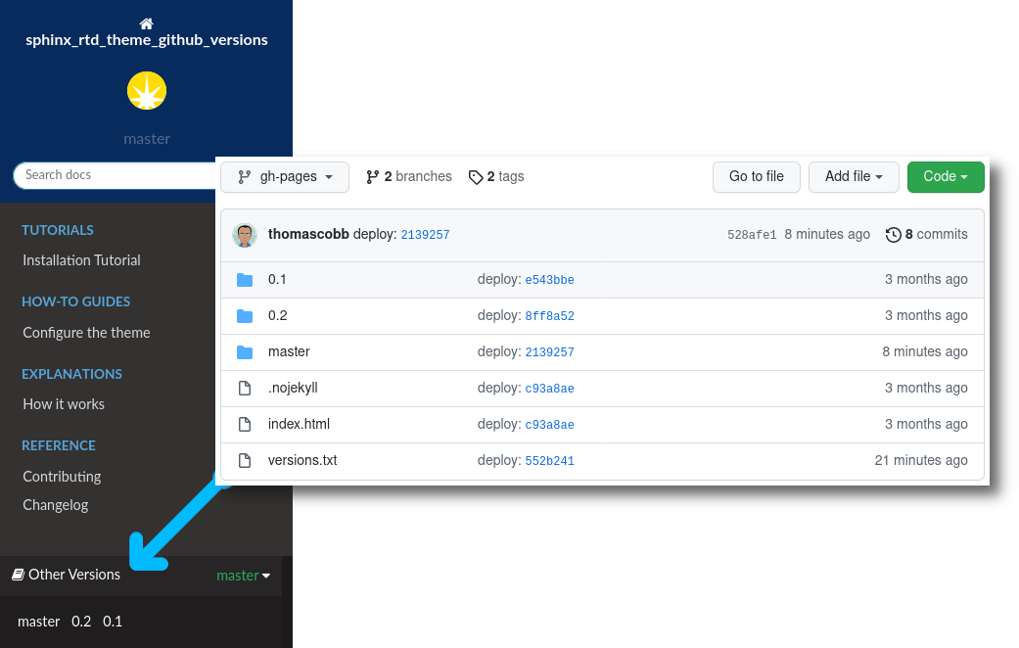Open the Changelog page in the sidebar
Screen dimensions: 1019x648
(56, 504)
